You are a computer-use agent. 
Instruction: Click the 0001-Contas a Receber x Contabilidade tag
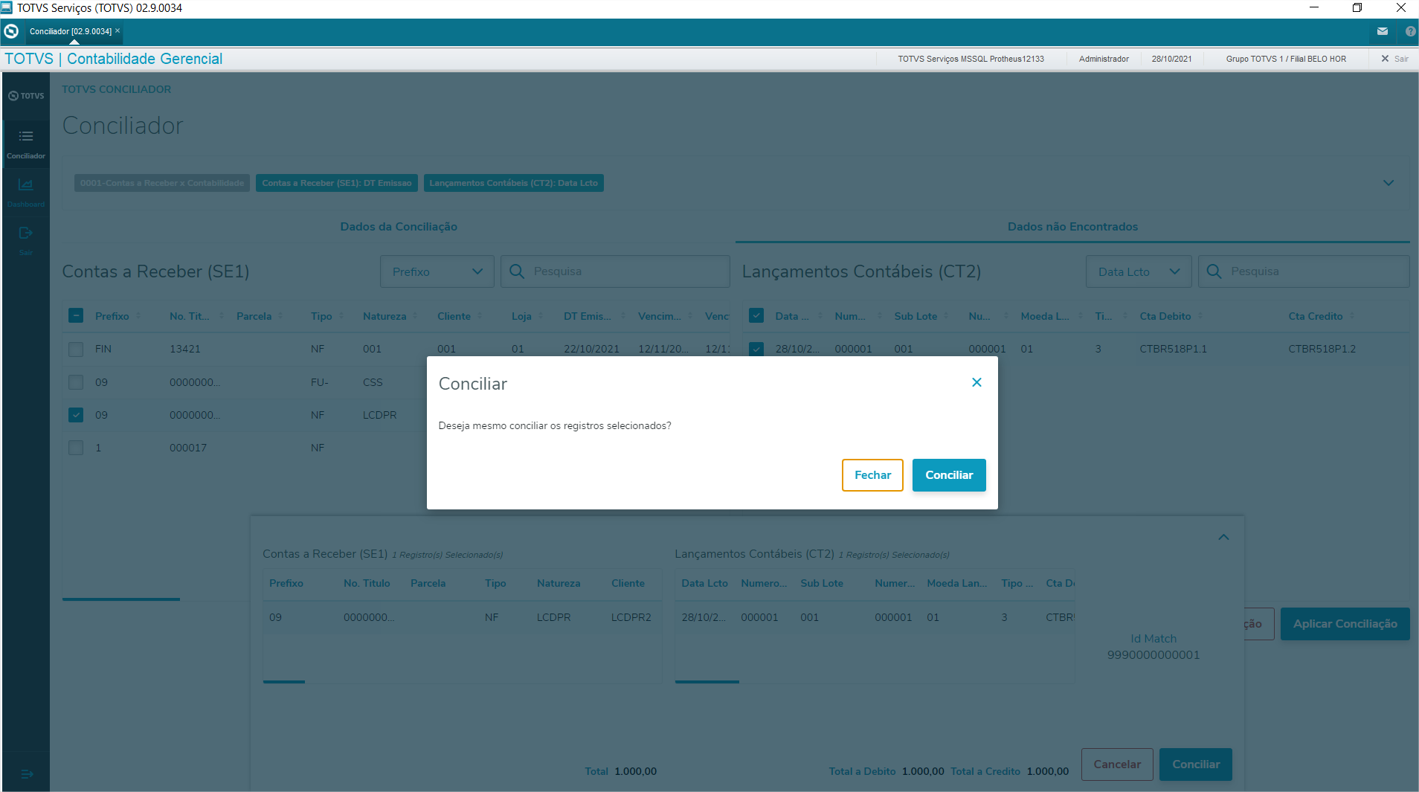pyautogui.click(x=162, y=183)
